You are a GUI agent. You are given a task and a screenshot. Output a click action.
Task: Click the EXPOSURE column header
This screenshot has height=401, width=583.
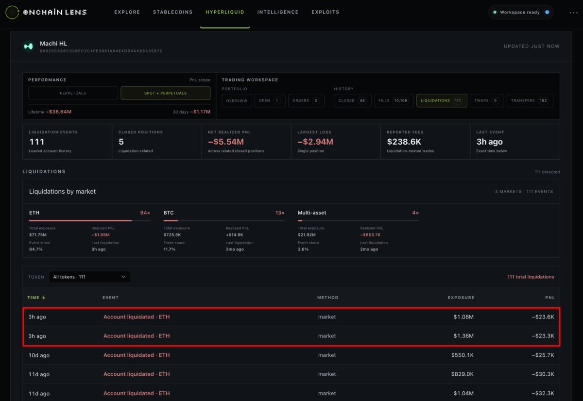coord(461,298)
